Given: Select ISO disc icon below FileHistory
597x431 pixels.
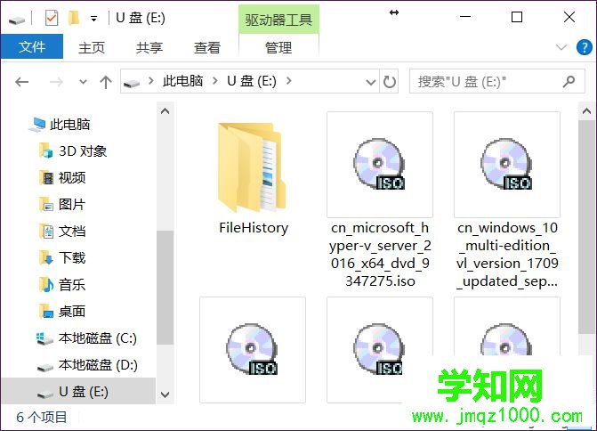Looking at the screenshot, I should click(x=252, y=349).
